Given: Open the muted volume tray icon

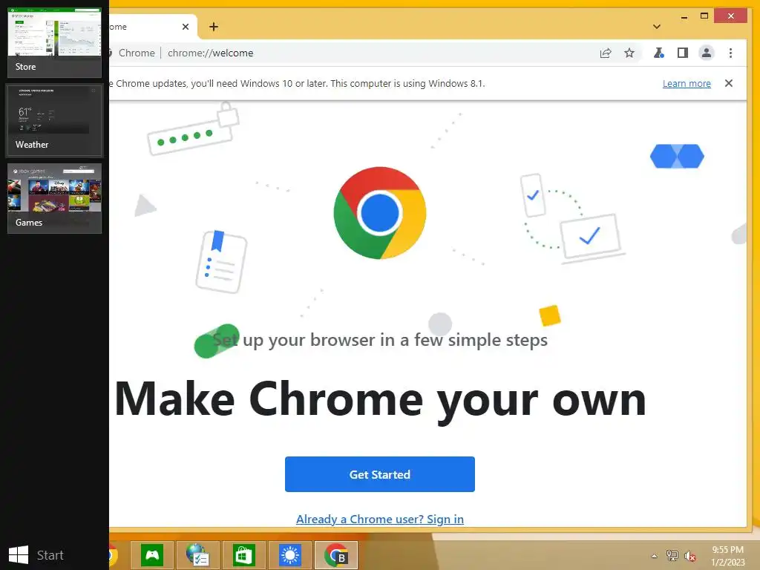Looking at the screenshot, I should (689, 556).
